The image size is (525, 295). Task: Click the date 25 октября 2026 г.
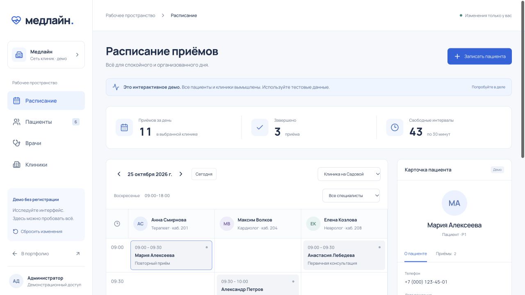(150, 174)
